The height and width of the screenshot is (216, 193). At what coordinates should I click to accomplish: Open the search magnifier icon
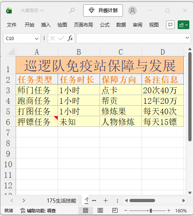tap(72, 11)
